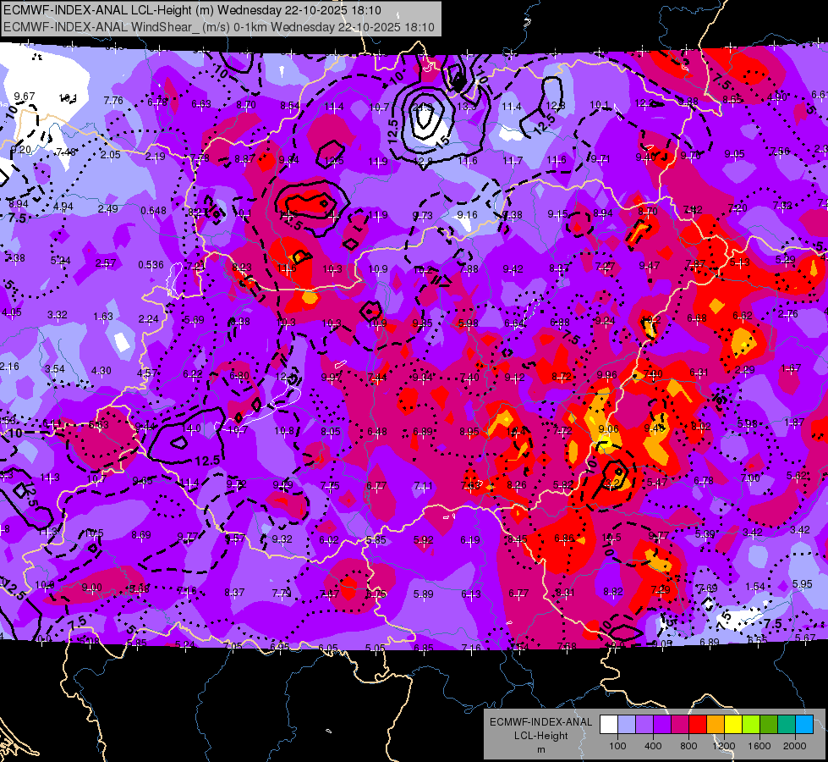Click the grid value 9.42
The width and height of the screenshot is (828, 762).
coord(513,269)
